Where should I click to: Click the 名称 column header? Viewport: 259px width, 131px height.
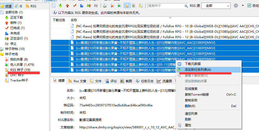coord(74,20)
